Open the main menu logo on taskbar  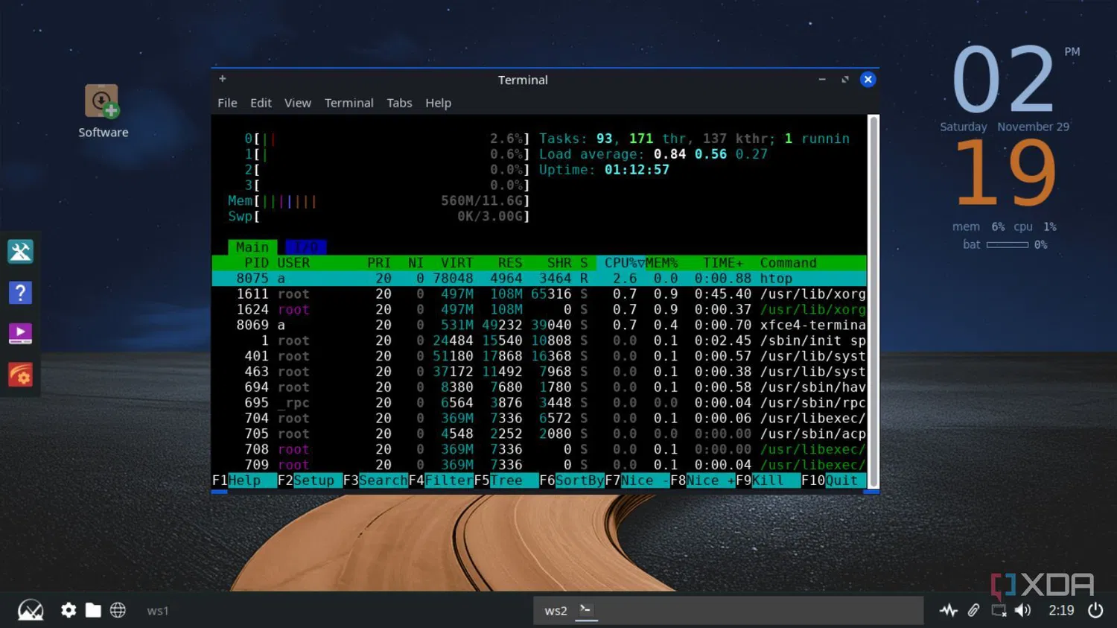point(31,610)
